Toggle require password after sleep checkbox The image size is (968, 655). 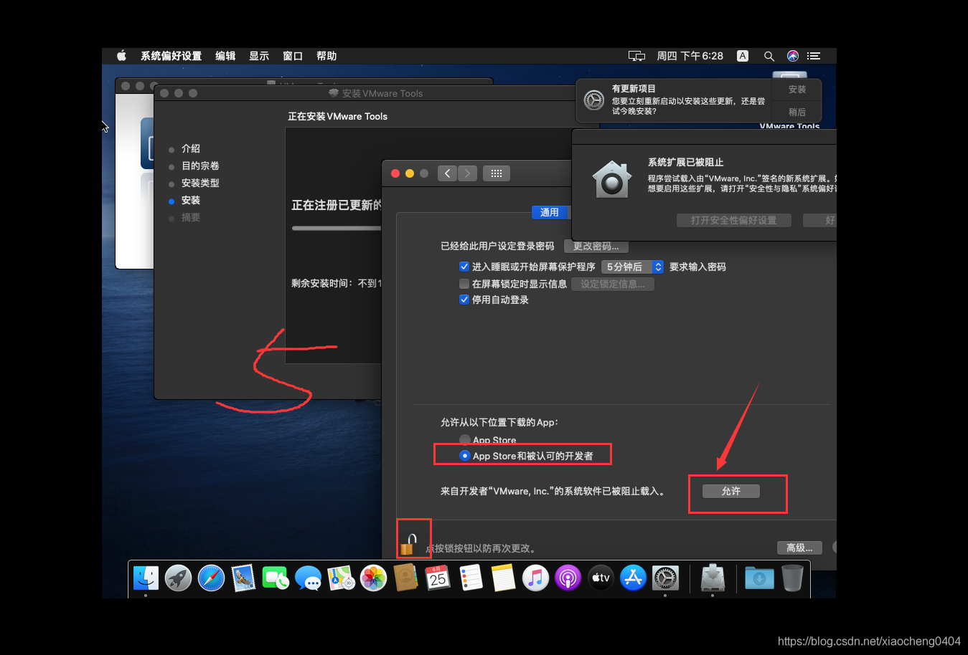pyautogui.click(x=464, y=267)
